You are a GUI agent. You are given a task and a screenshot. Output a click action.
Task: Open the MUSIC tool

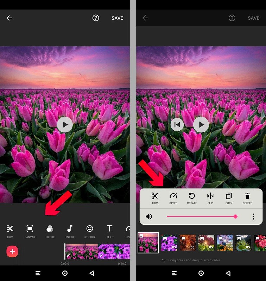[x=70, y=231]
